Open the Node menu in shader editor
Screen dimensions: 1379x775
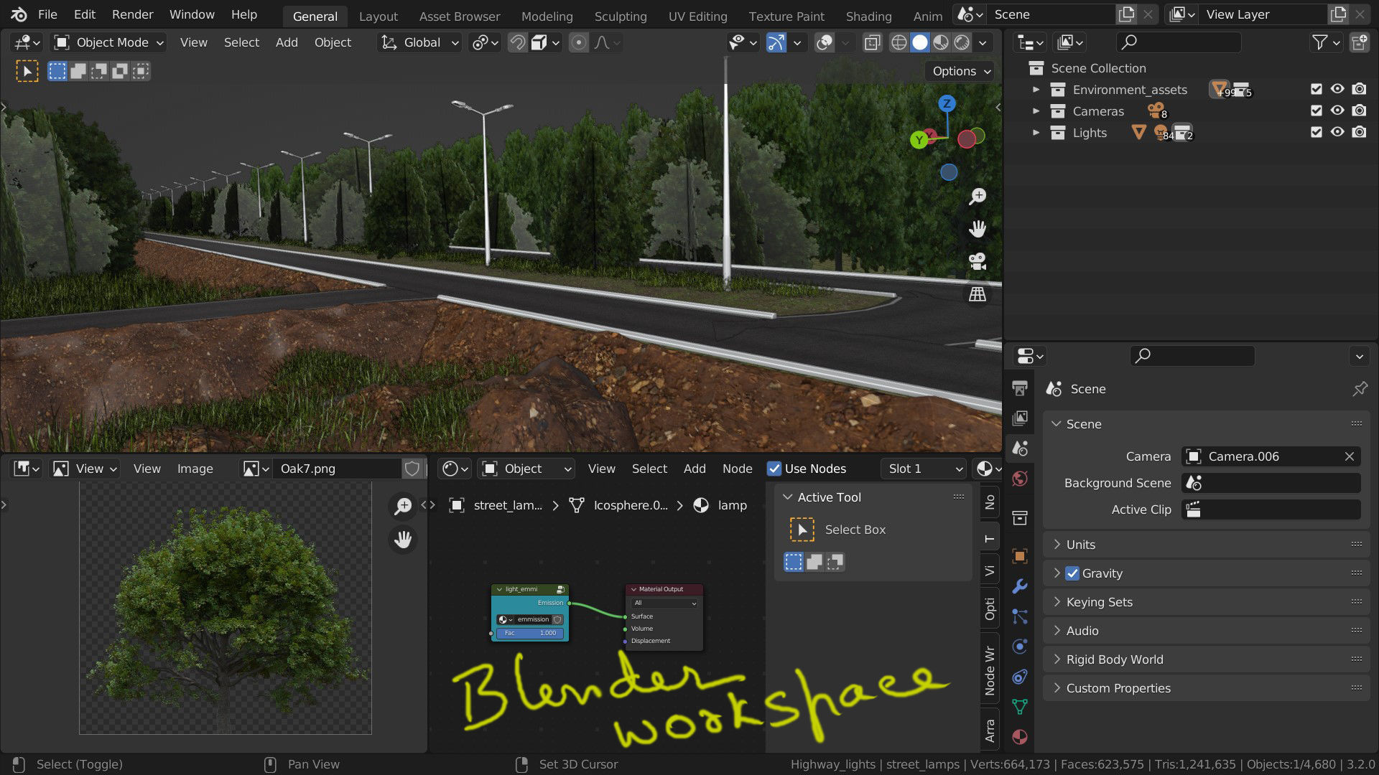point(737,469)
